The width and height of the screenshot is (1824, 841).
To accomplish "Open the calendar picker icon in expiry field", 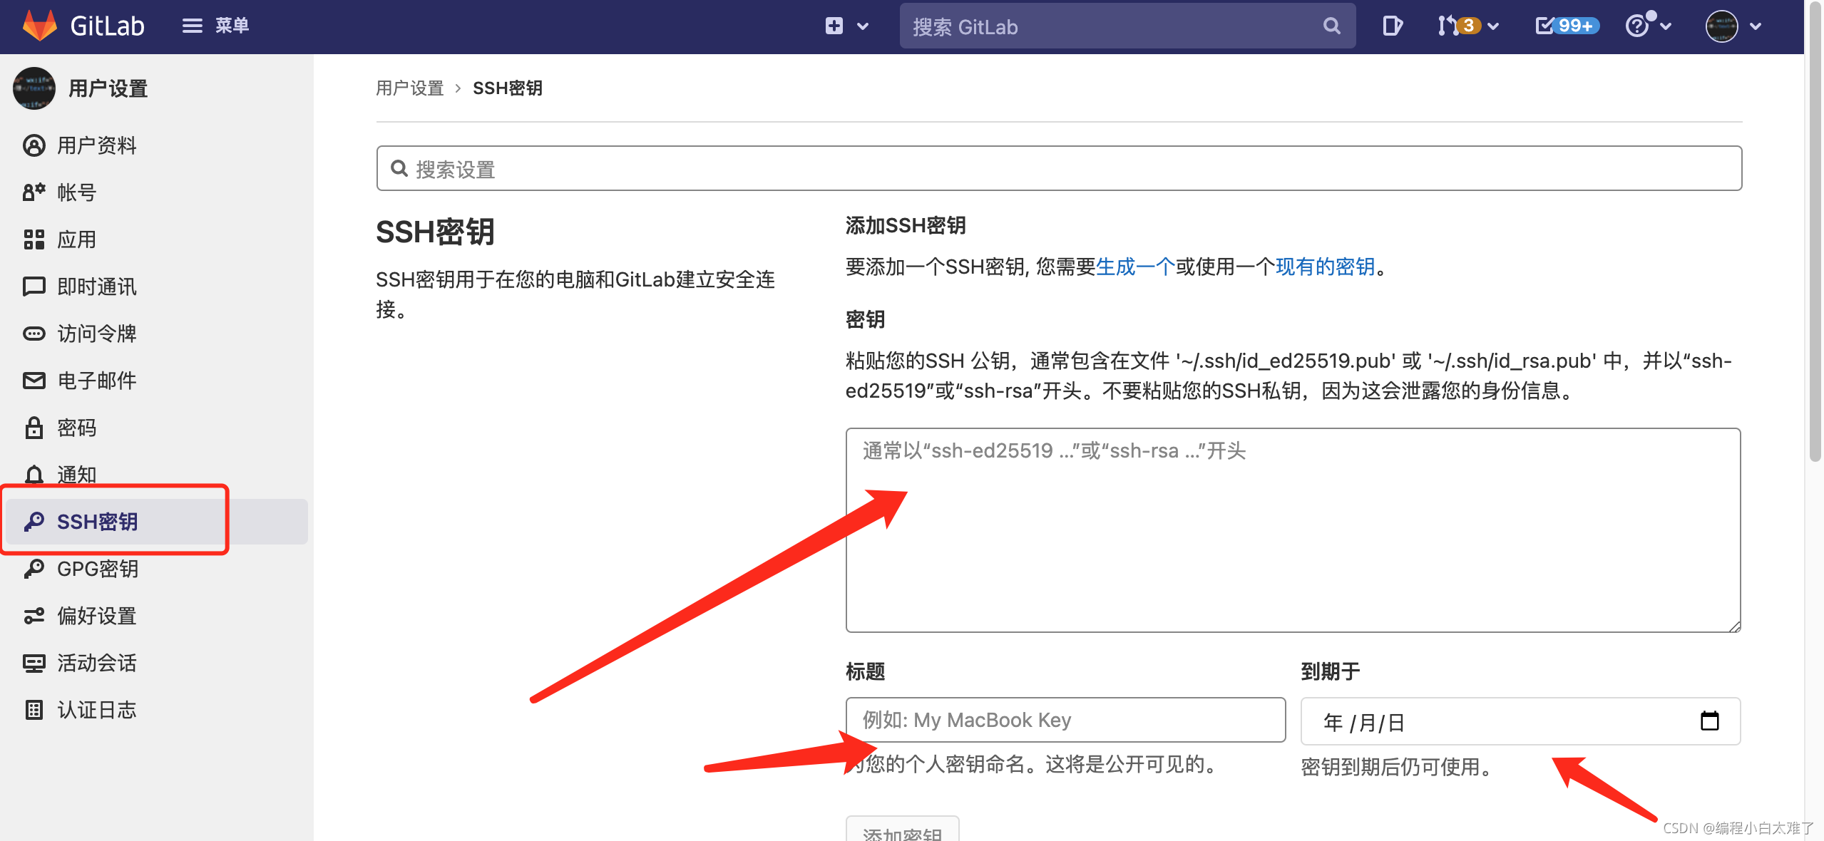I will [x=1709, y=721].
